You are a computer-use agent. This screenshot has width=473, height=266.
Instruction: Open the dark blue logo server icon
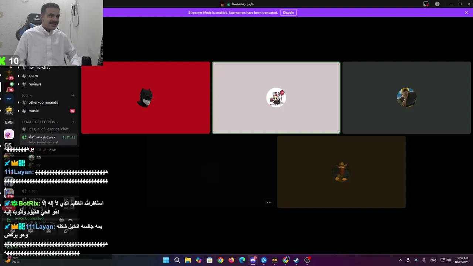[x=9, y=99]
